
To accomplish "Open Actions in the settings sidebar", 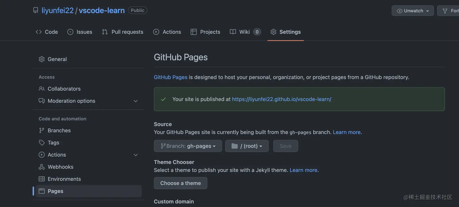I will (89, 154).
